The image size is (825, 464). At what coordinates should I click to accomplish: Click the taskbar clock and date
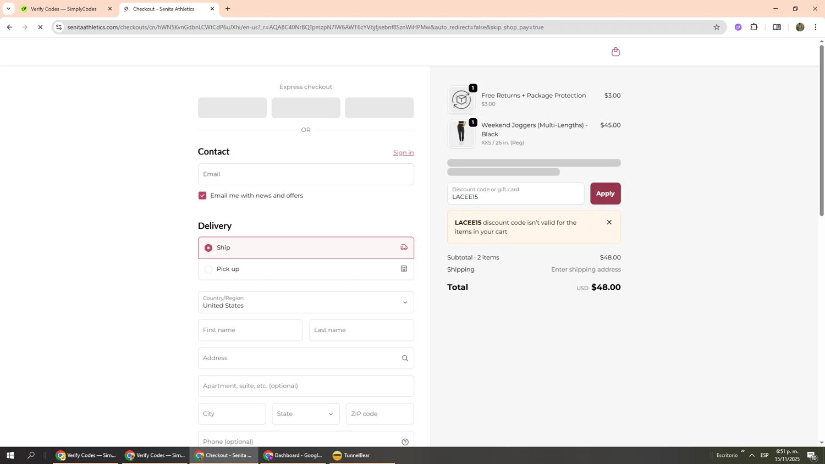(x=788, y=455)
